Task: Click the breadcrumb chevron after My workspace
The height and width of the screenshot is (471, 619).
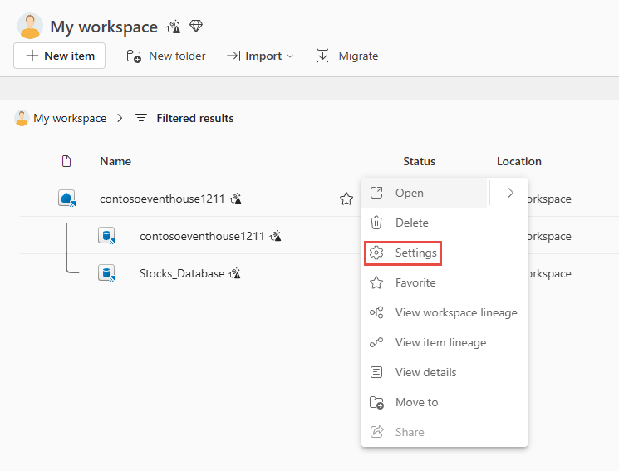Action: point(120,118)
